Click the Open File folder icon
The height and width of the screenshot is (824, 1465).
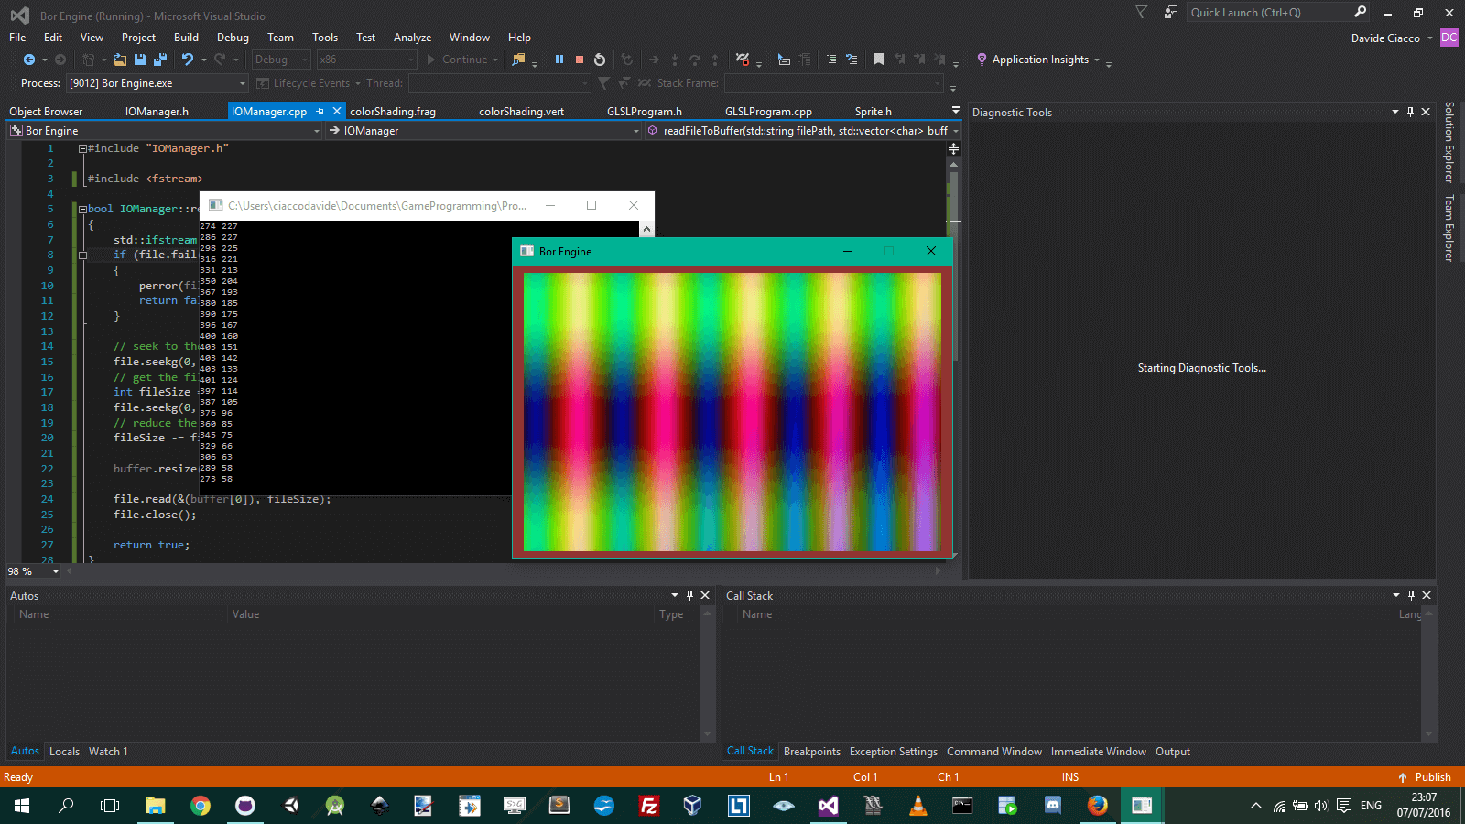(120, 60)
